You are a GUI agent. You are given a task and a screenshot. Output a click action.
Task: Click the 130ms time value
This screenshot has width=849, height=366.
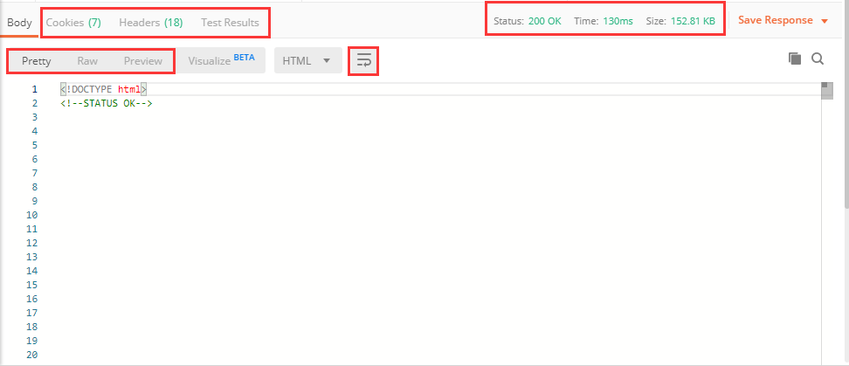click(618, 21)
